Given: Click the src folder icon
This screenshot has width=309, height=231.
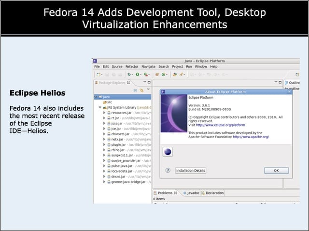Looking at the screenshot, I should point(105,102).
